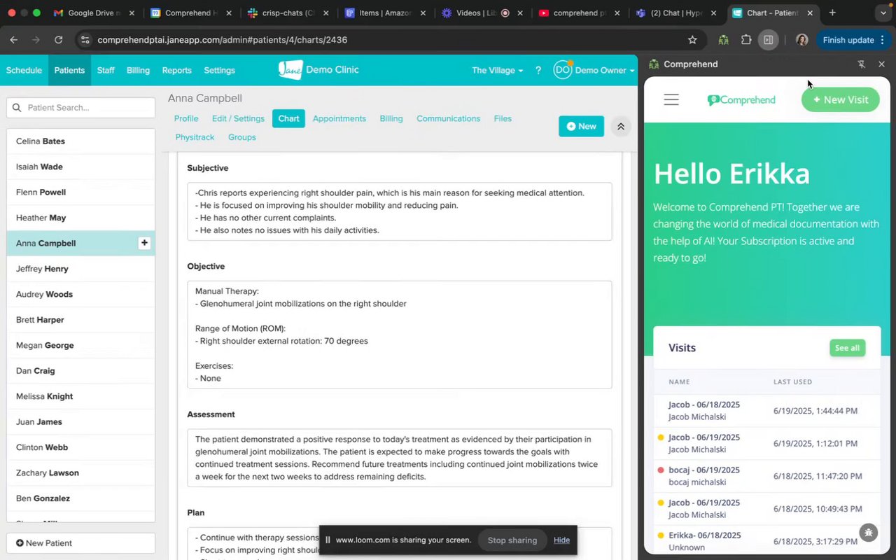Open the bocaj - 06/19/2025 visit row
Screen dimensions: 896x560
[x=766, y=476]
